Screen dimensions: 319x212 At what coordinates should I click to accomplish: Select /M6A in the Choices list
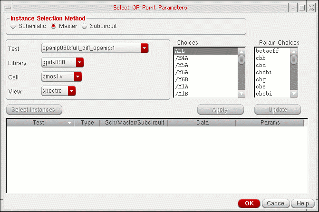[x=206, y=72]
